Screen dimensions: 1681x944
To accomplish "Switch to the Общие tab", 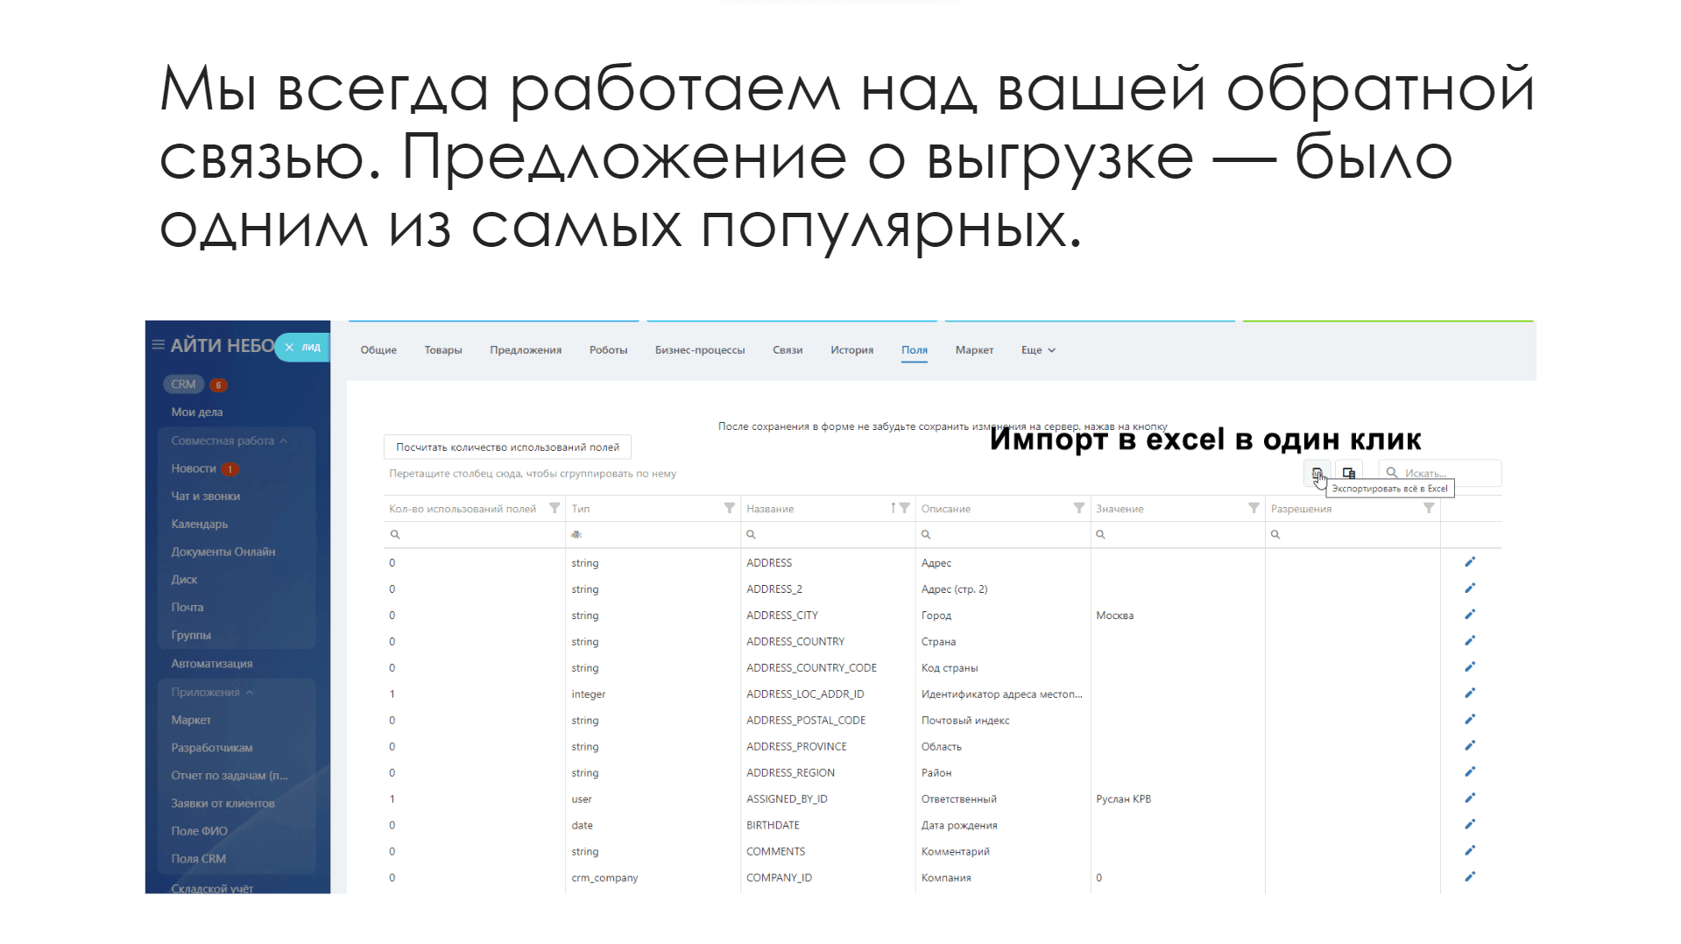I will click(378, 350).
